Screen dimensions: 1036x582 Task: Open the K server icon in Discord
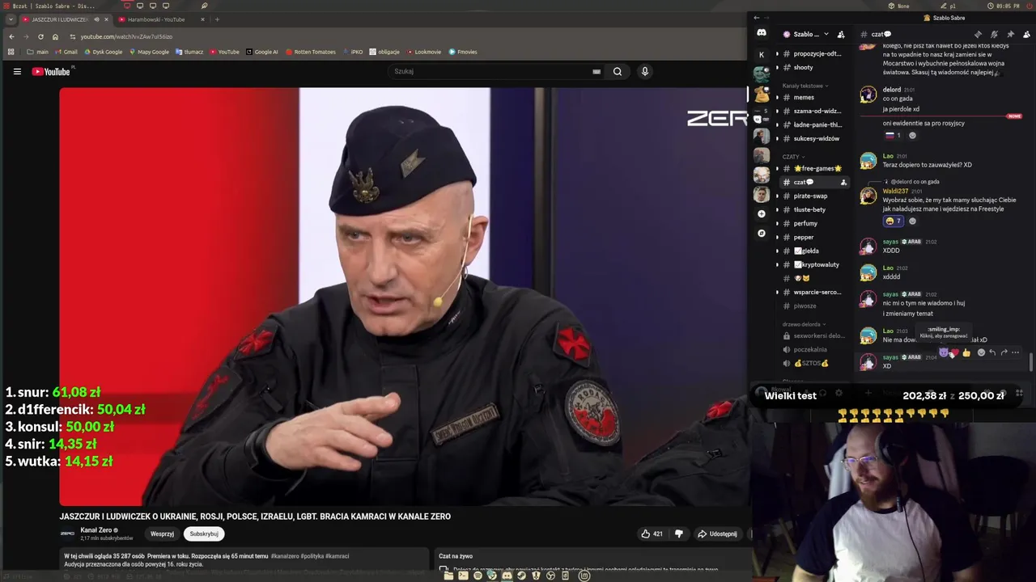click(x=761, y=54)
